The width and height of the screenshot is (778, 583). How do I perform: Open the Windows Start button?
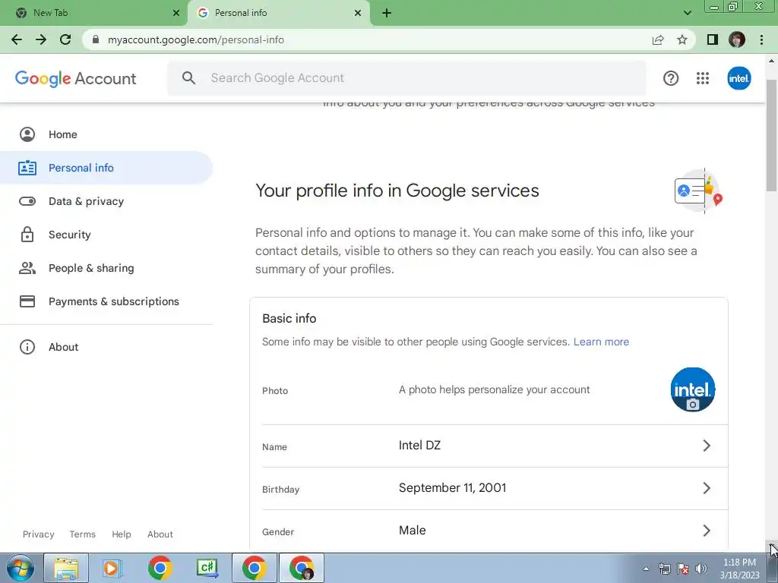(x=20, y=568)
